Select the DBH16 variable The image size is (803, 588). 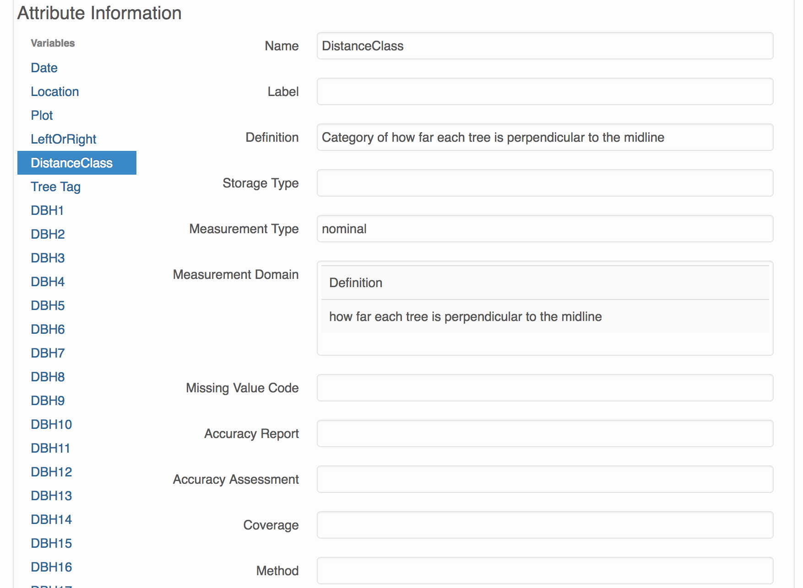pyautogui.click(x=51, y=567)
